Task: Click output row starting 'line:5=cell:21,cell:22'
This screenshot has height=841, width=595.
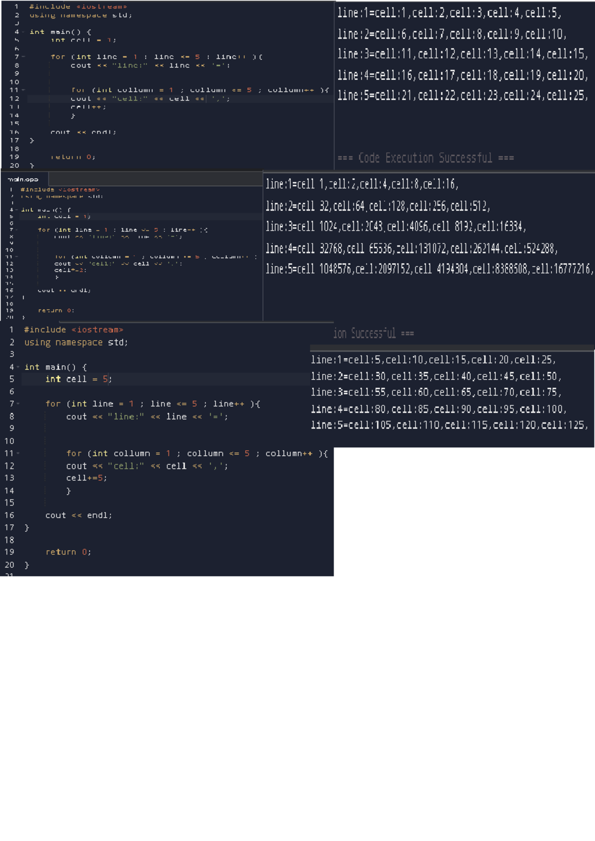Action: [463, 95]
